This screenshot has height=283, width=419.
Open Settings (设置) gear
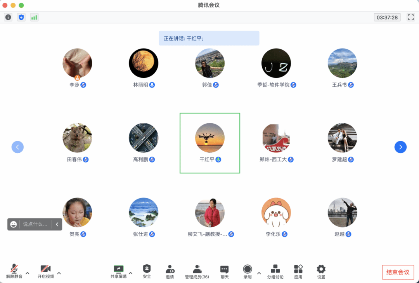coord(321,271)
